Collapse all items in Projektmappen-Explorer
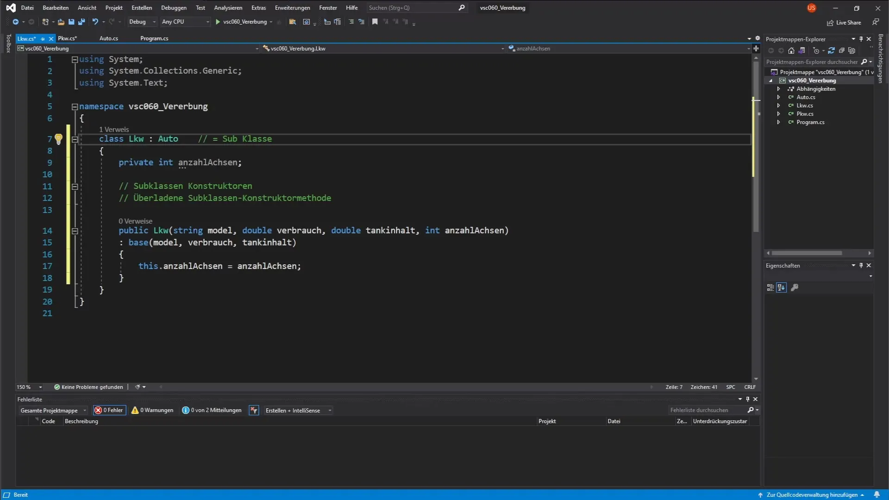The height and width of the screenshot is (500, 889). coord(842,51)
